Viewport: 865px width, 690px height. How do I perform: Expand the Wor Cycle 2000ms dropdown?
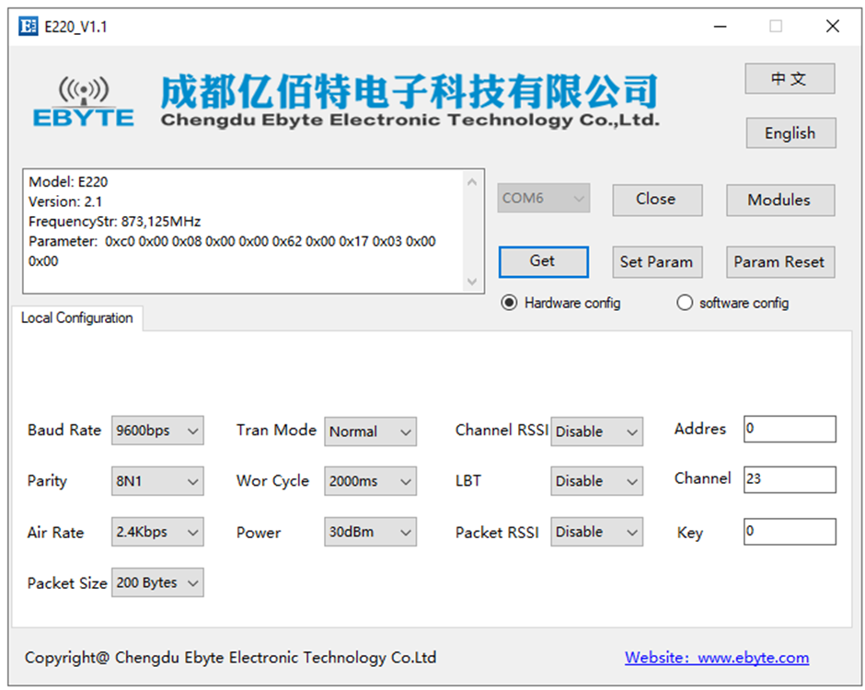pyautogui.click(x=370, y=481)
